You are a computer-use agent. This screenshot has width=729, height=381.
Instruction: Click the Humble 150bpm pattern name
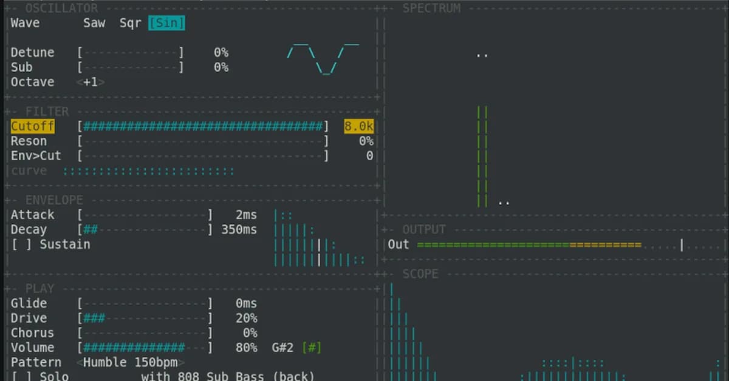(131, 363)
